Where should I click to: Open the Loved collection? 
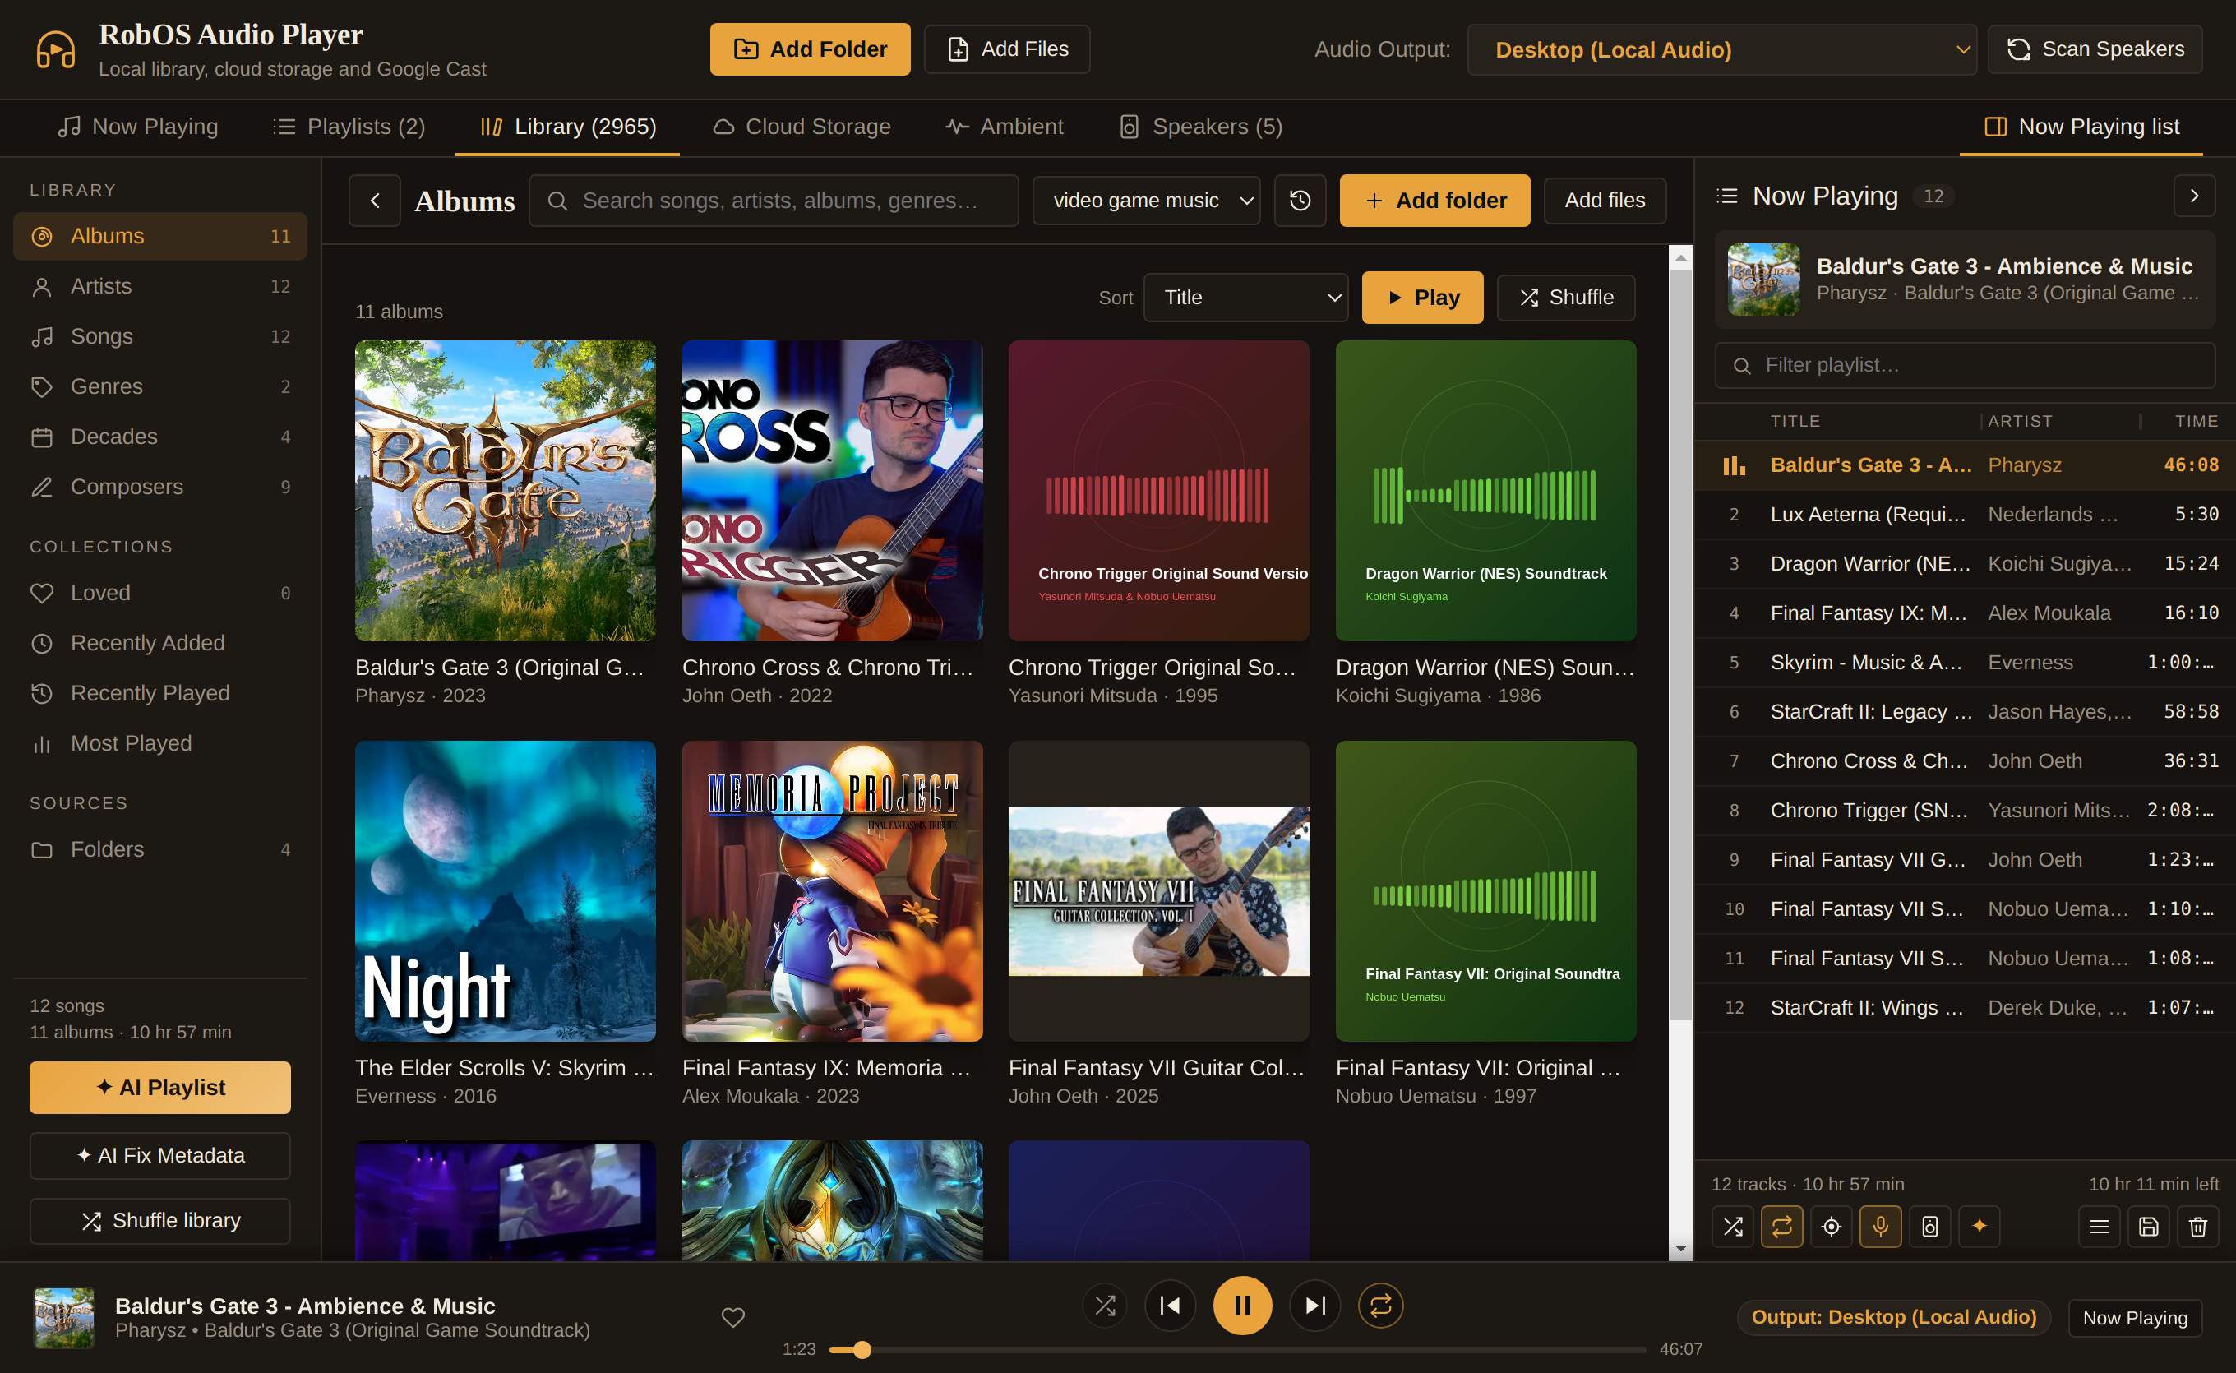159,593
